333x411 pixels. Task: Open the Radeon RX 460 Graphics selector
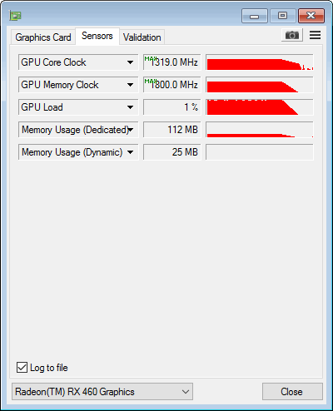coord(102,392)
